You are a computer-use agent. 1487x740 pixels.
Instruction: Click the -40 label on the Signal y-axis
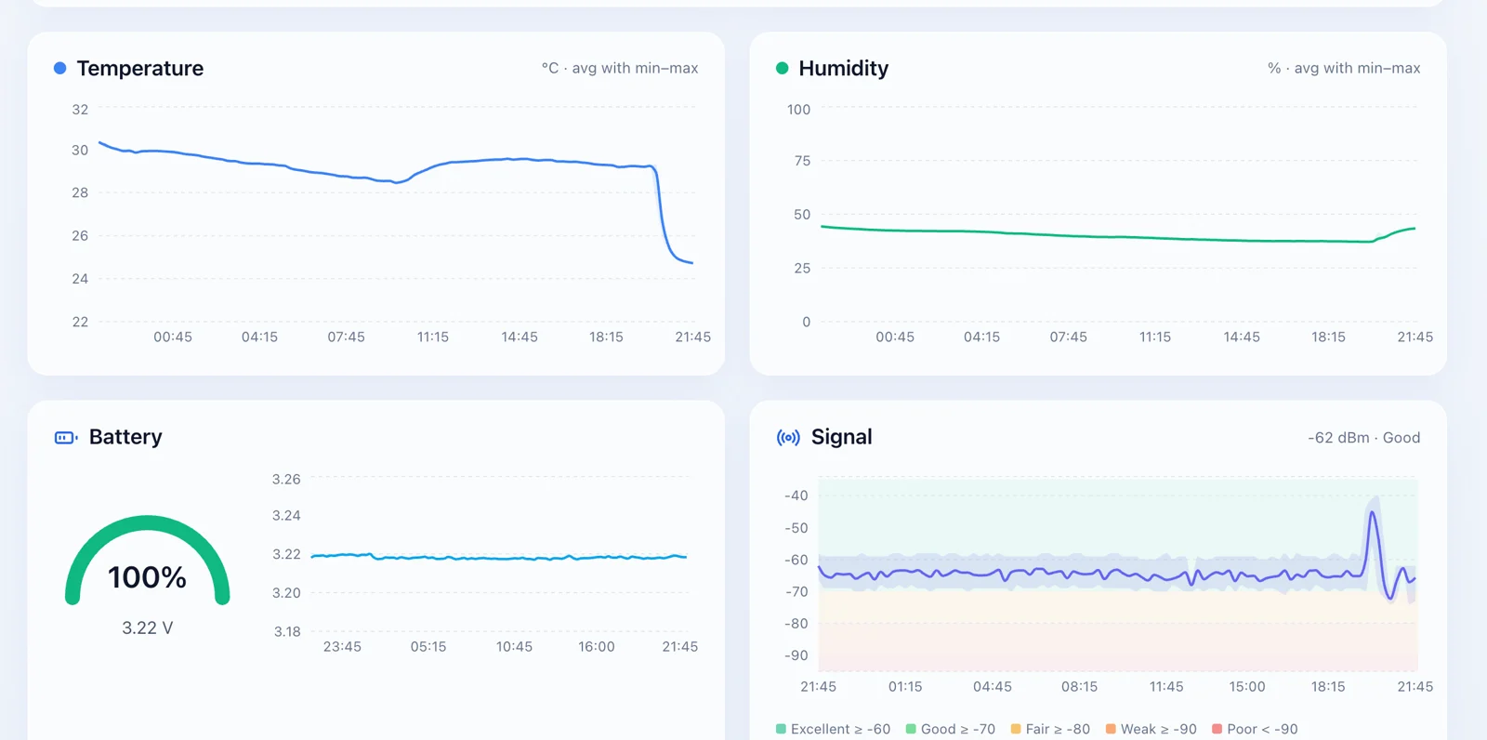tap(796, 496)
